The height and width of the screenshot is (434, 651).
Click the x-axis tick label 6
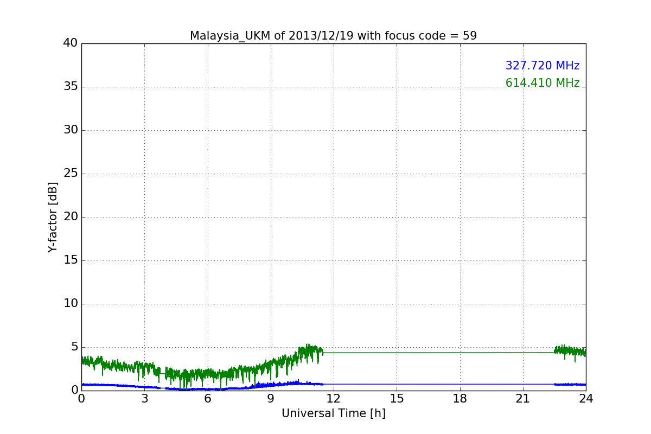point(207,399)
